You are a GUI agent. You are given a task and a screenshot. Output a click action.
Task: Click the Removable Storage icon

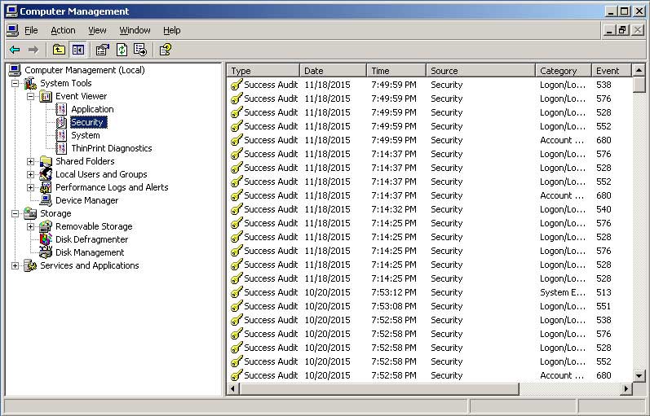pos(46,226)
